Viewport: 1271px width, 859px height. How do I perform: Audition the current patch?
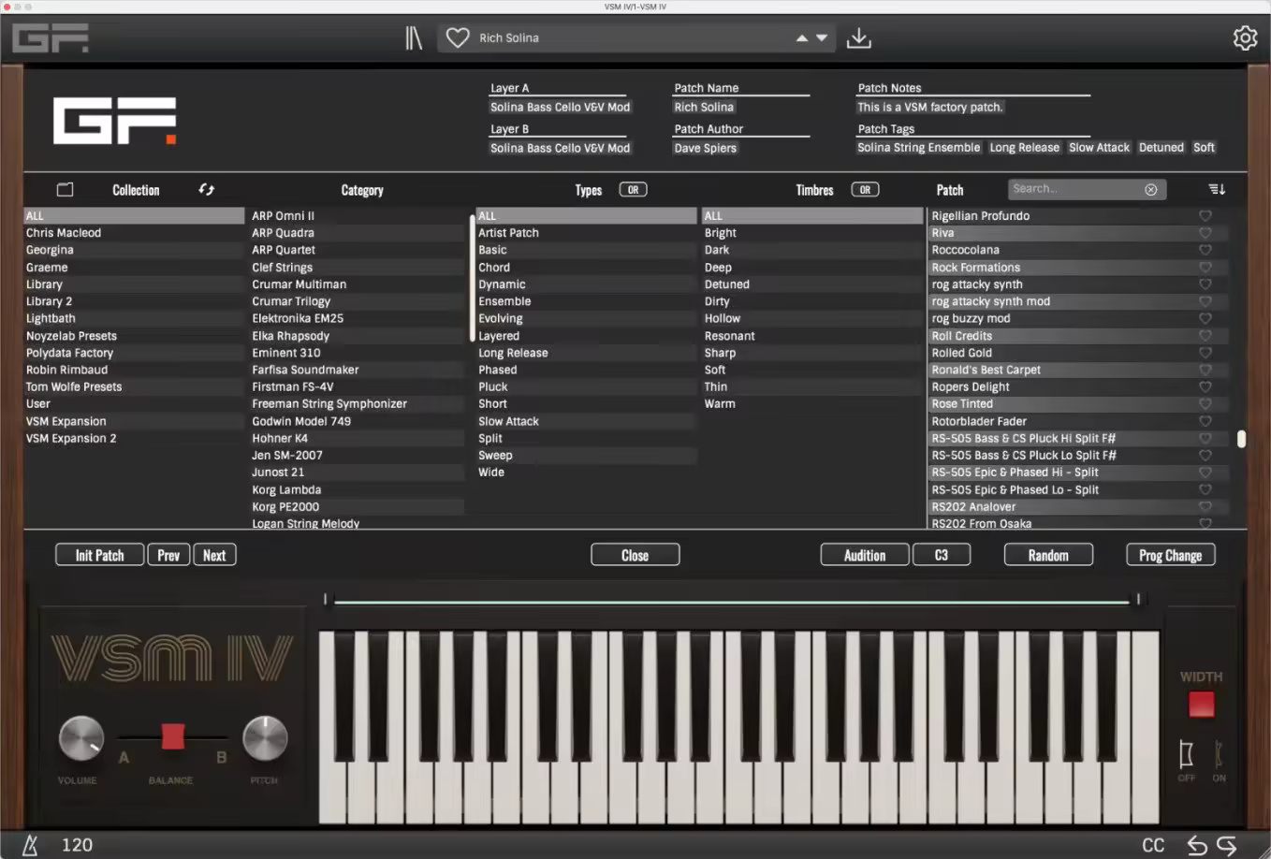864,554
